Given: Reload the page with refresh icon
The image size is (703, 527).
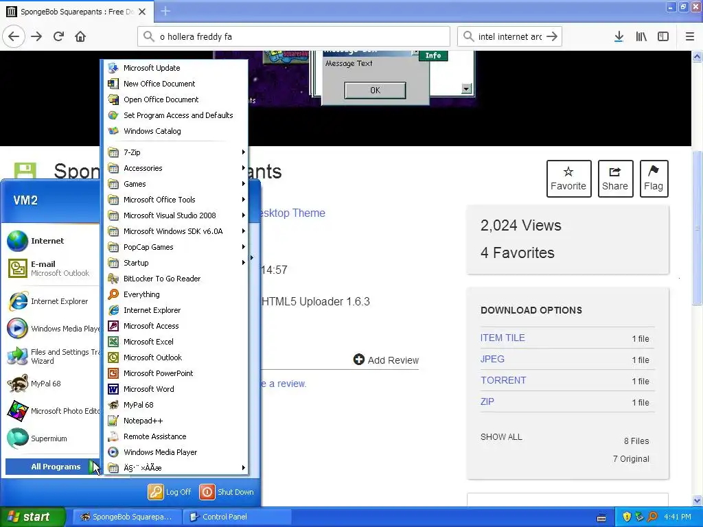Looking at the screenshot, I should pos(58,37).
